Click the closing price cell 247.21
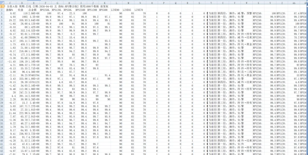This screenshot has width=308, height=155. (x=22, y=92)
